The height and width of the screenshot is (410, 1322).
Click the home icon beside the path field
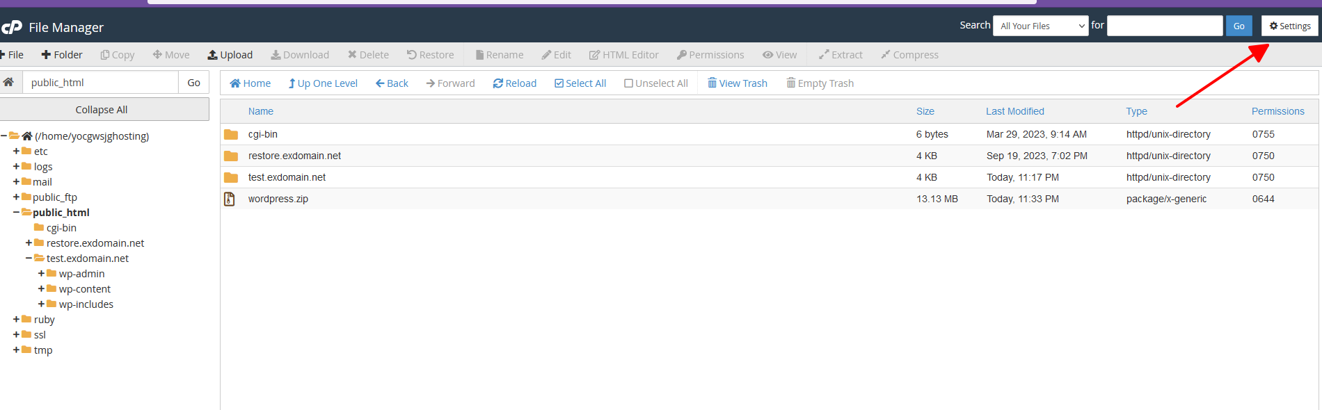[x=8, y=82]
